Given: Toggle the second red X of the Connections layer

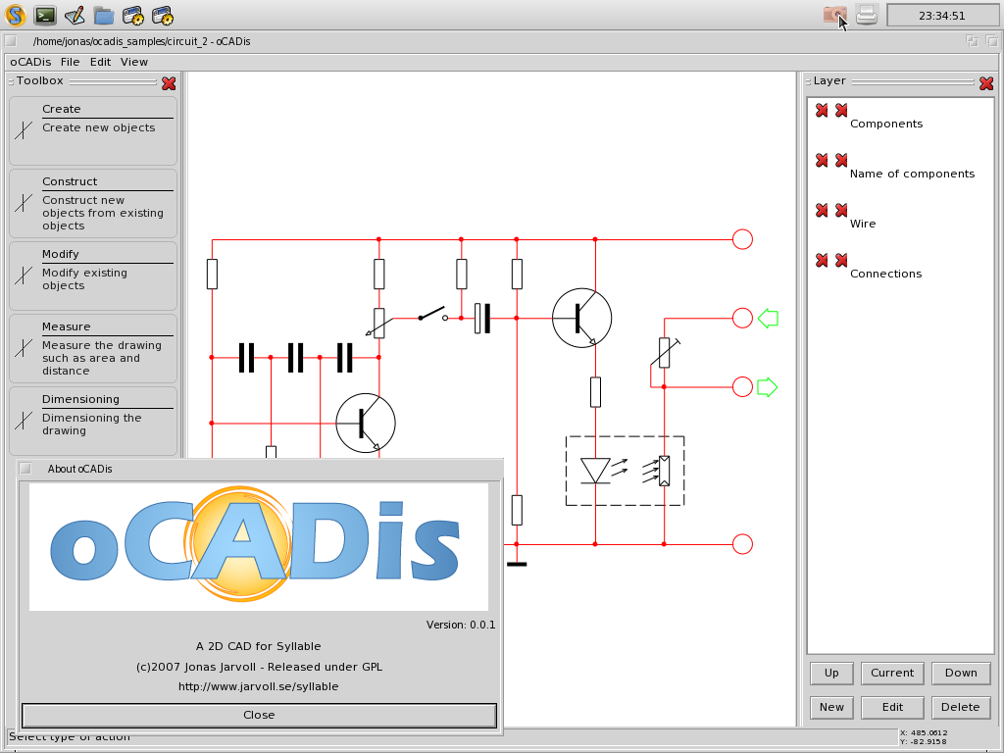Looking at the screenshot, I should (841, 260).
